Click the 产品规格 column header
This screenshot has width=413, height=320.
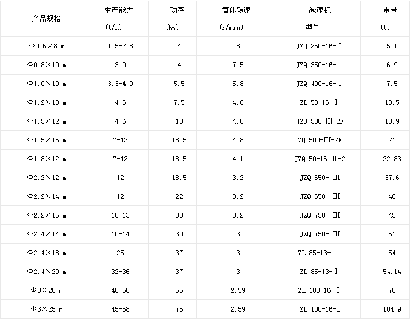pos(46,19)
